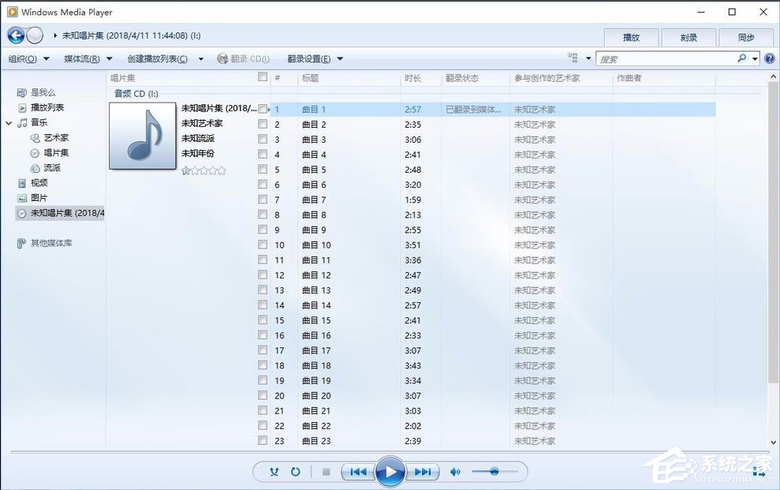Enable shuffle playback

pos(274,471)
